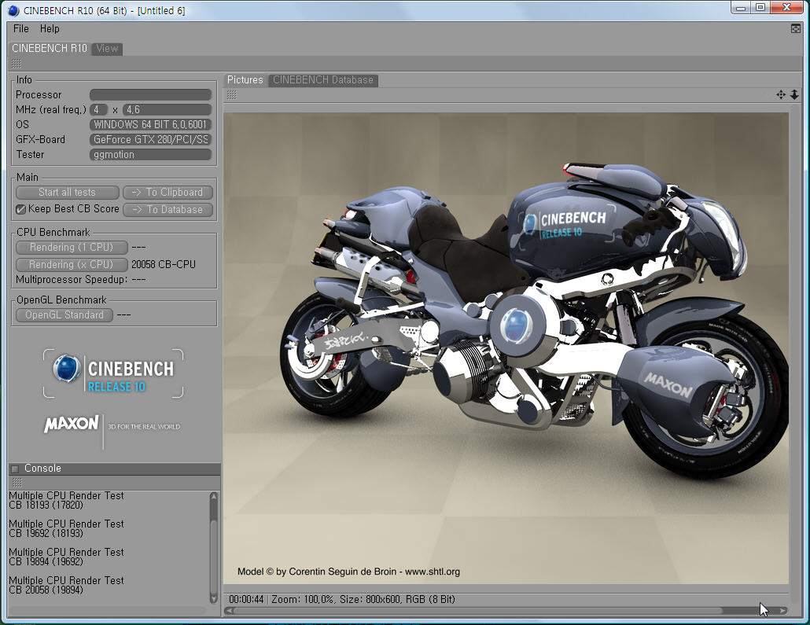Grab the Pictures panel grip handle
The image size is (810, 625).
pyautogui.click(x=231, y=95)
